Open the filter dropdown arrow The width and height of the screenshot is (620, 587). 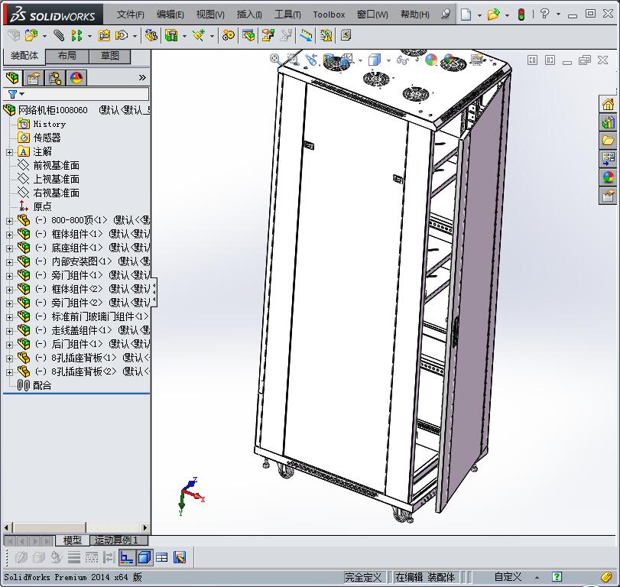(x=21, y=93)
